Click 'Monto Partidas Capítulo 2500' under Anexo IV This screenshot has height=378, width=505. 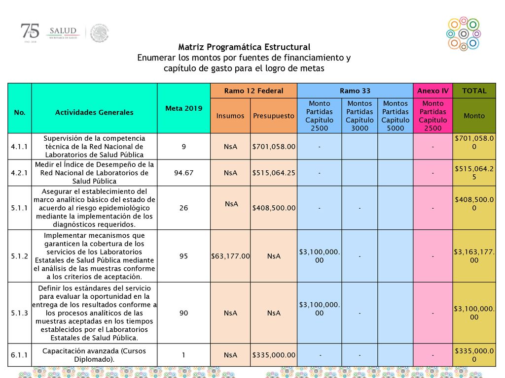433,116
